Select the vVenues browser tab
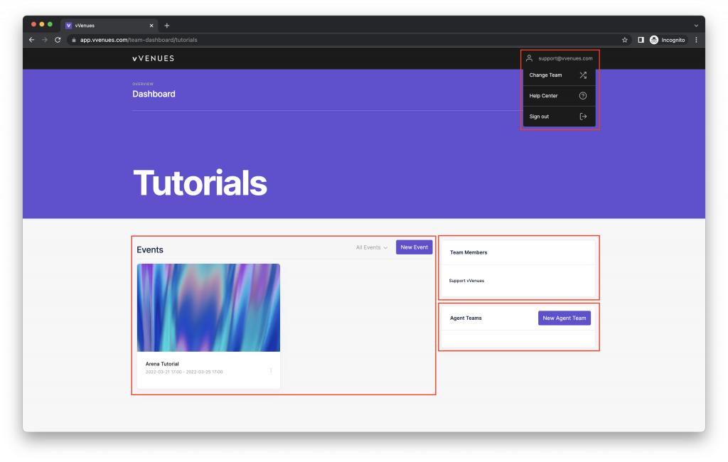This screenshot has width=728, height=462. tap(109, 26)
